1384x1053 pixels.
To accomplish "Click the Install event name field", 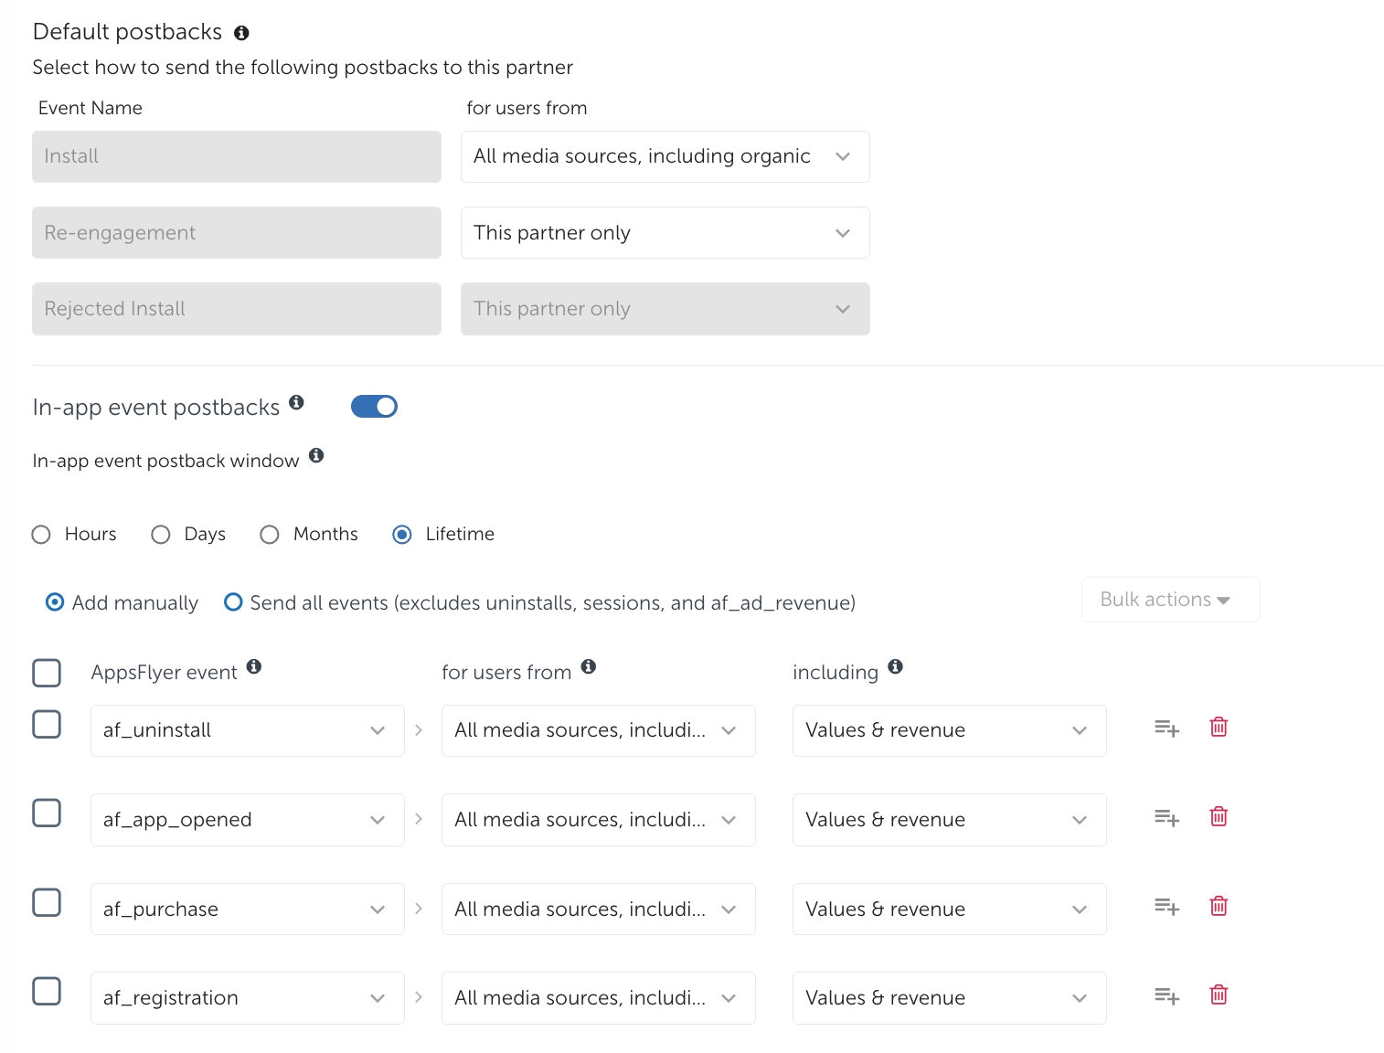I will click(x=236, y=156).
